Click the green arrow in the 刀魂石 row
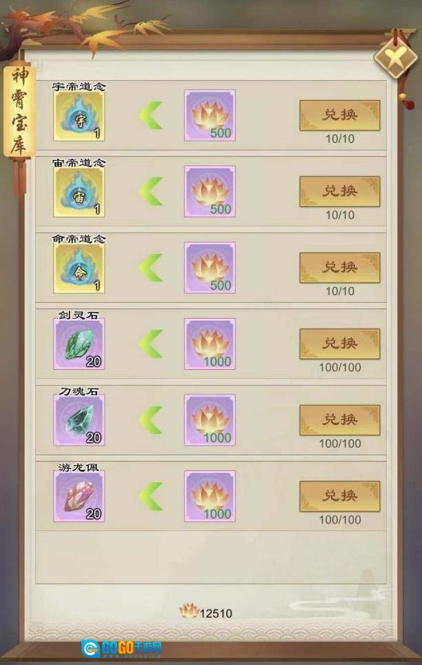422x665 pixels. point(151,420)
